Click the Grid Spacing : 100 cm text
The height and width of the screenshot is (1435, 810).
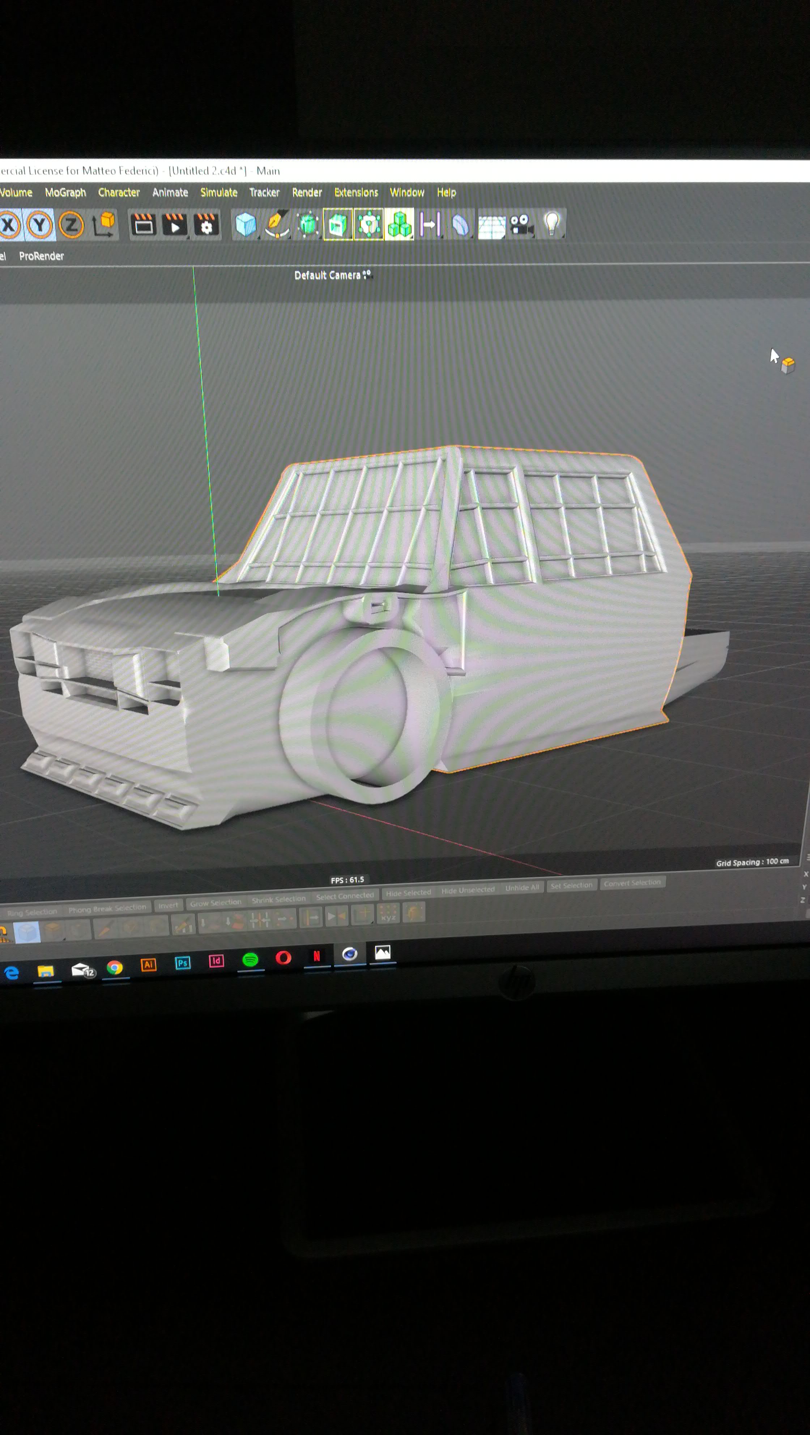(752, 862)
